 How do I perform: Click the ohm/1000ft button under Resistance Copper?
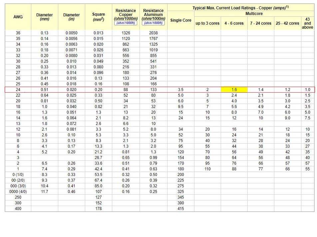[126, 23]
